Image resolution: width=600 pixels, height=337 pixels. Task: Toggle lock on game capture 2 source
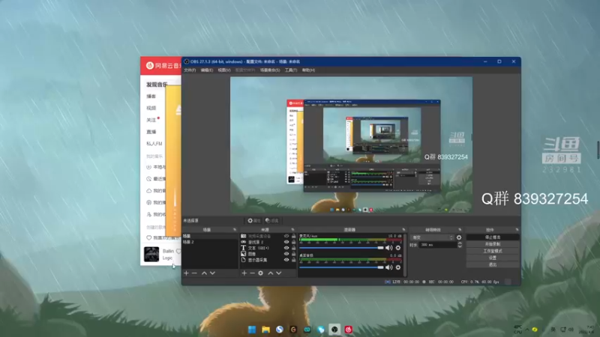[293, 242]
